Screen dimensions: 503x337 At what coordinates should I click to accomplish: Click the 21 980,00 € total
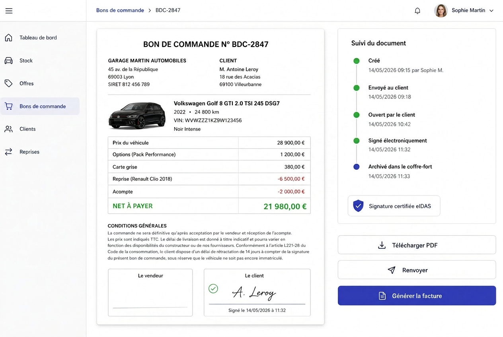pos(285,206)
